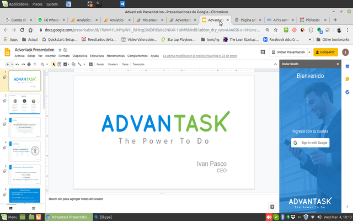
Task: Open the Applications menu in top panel
Action: click(15, 4)
